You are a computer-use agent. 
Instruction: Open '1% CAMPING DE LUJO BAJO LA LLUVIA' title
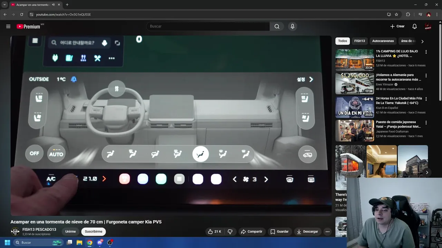(397, 53)
